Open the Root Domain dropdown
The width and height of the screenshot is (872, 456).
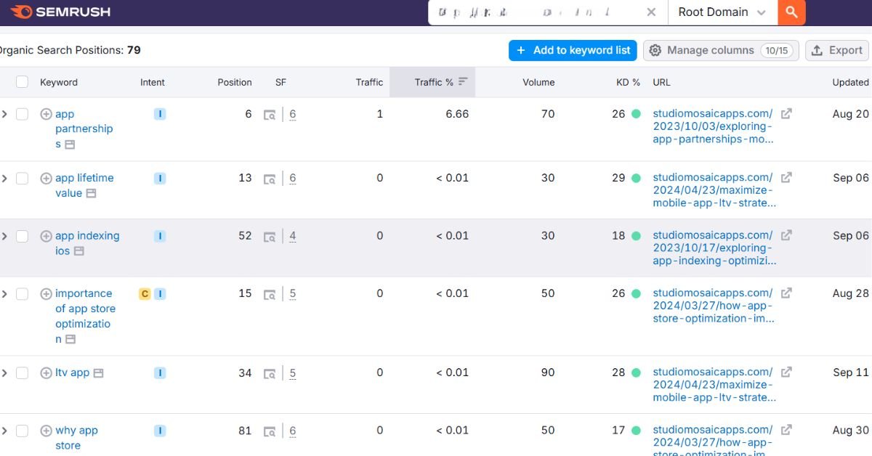(x=722, y=12)
